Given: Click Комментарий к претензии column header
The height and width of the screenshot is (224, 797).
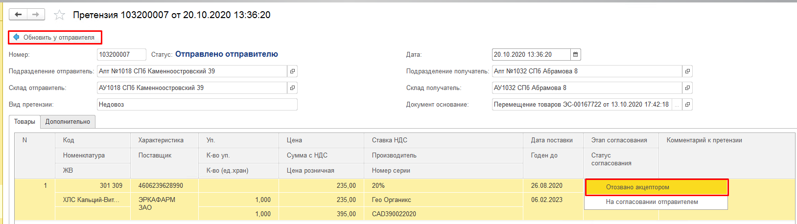Looking at the screenshot, I should [704, 140].
